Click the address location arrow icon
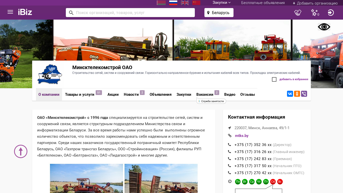343x193 pixels. click(230, 128)
